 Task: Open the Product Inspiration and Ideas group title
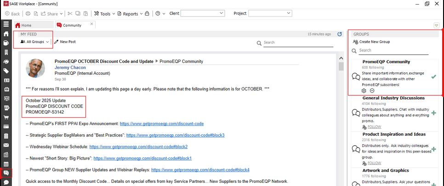coord(394,134)
